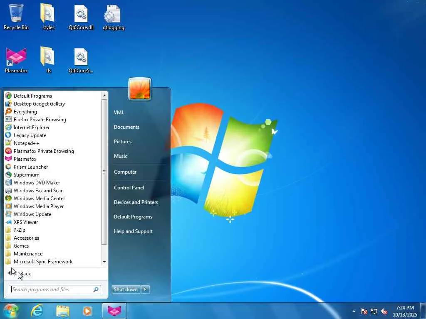Click the programs list scrollbar up arrow
426x319 pixels.
104,95
